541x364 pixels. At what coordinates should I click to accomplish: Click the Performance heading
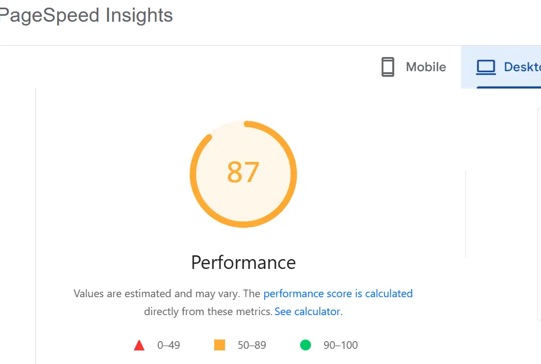(243, 262)
